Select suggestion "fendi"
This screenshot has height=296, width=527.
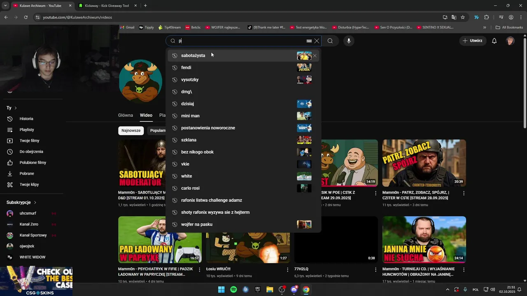point(243,67)
